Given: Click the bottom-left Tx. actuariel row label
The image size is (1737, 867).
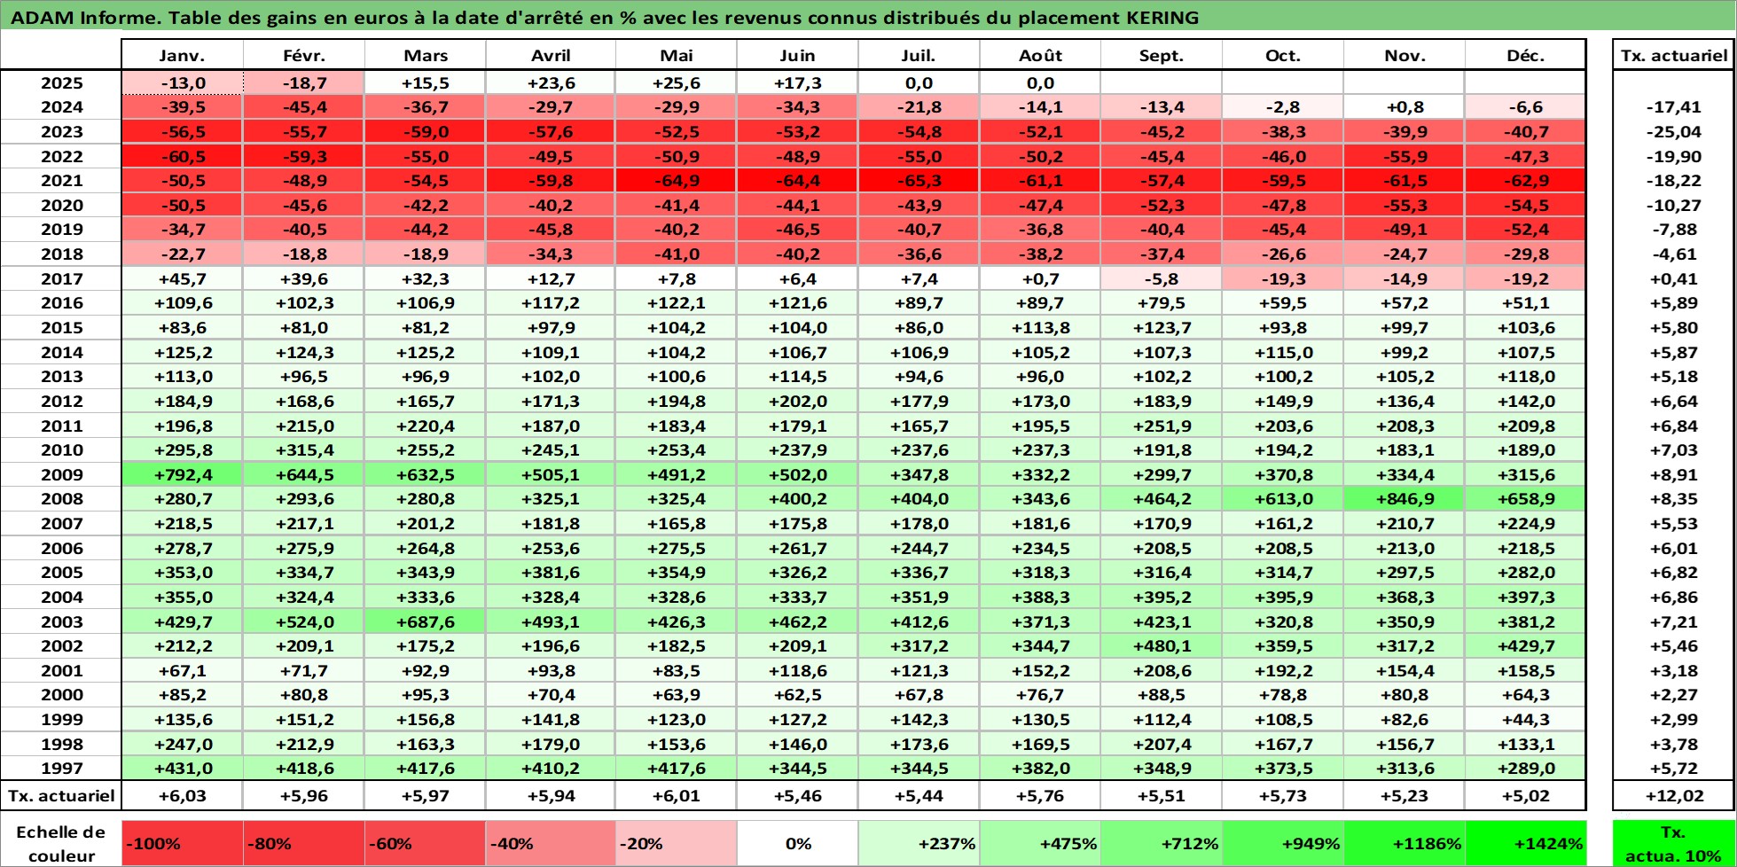Looking at the screenshot, I should coord(61,795).
